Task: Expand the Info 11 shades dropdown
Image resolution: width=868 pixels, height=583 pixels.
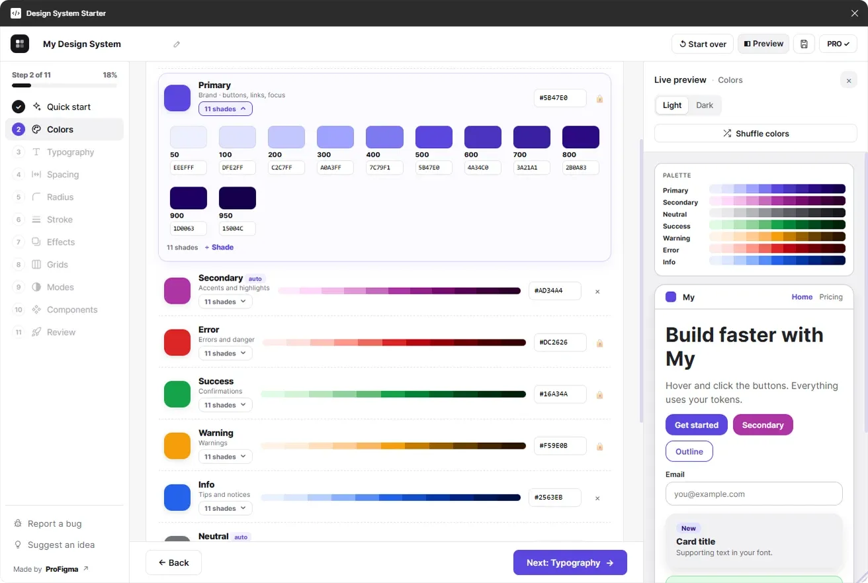Action: click(225, 508)
